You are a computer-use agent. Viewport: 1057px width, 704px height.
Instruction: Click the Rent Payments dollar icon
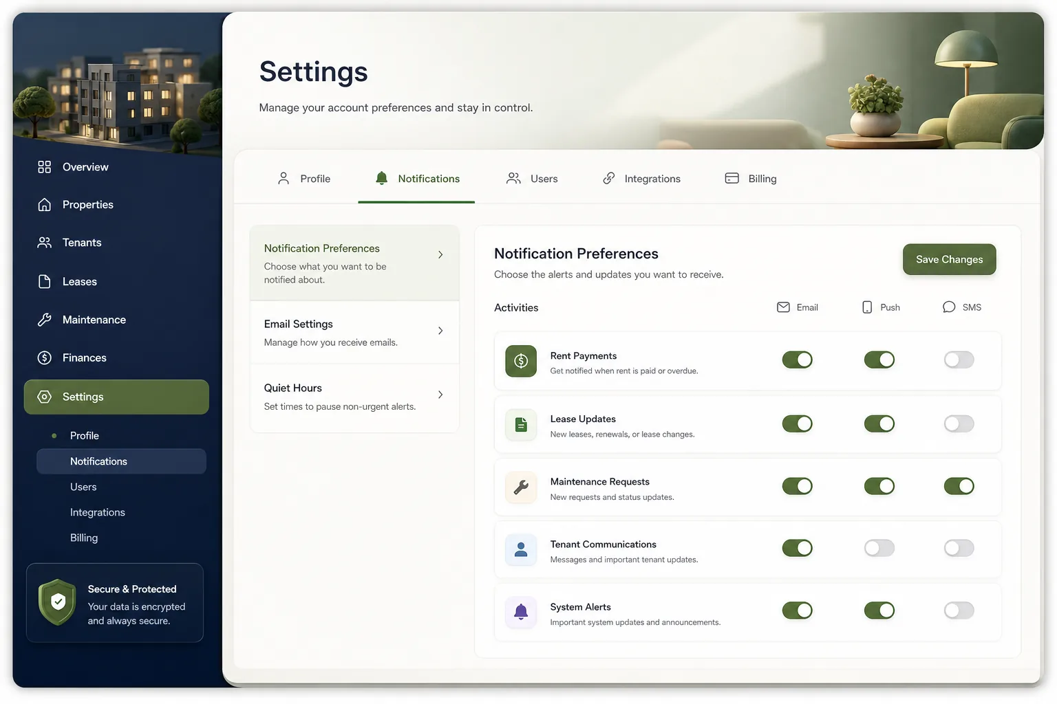click(x=521, y=361)
